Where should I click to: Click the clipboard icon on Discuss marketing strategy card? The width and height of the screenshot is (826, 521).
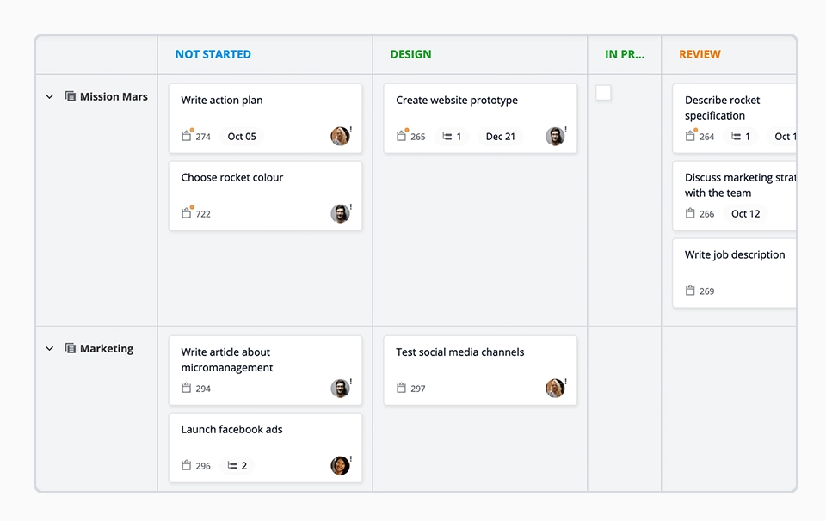tap(688, 213)
